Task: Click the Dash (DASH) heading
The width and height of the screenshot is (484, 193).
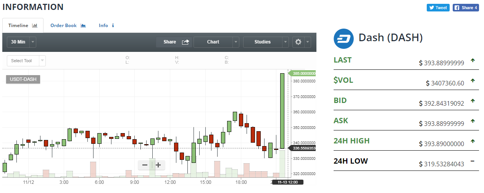Action: [390, 37]
